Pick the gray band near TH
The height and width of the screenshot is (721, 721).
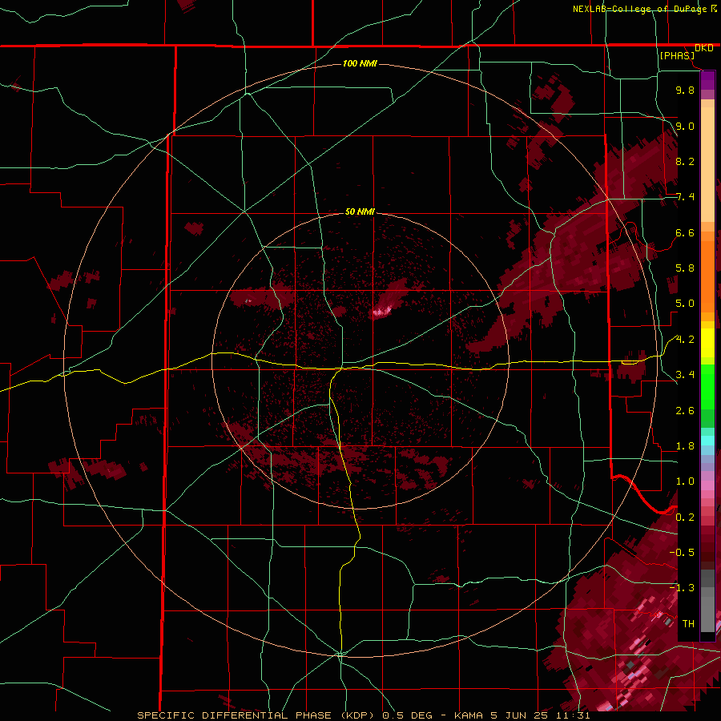[707, 614]
